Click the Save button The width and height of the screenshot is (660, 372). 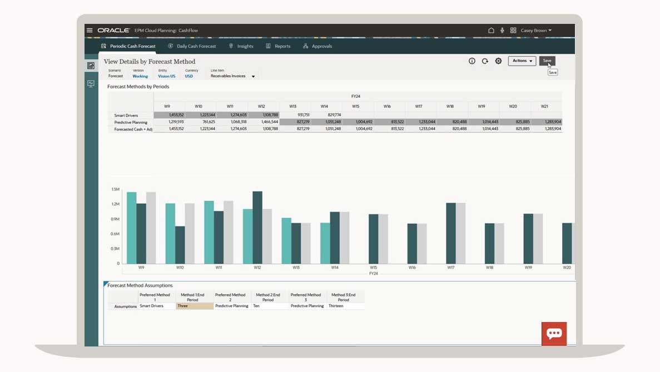coord(547,61)
